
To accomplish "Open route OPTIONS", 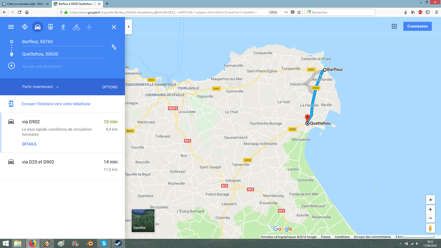I will 110,87.
